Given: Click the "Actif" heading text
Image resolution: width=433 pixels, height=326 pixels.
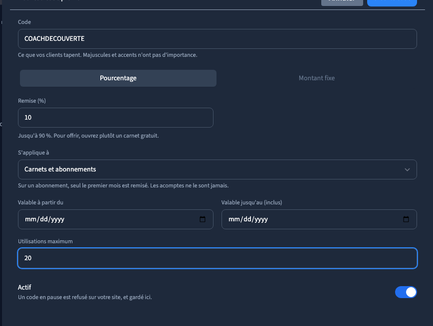Looking at the screenshot, I should [x=24, y=287].
